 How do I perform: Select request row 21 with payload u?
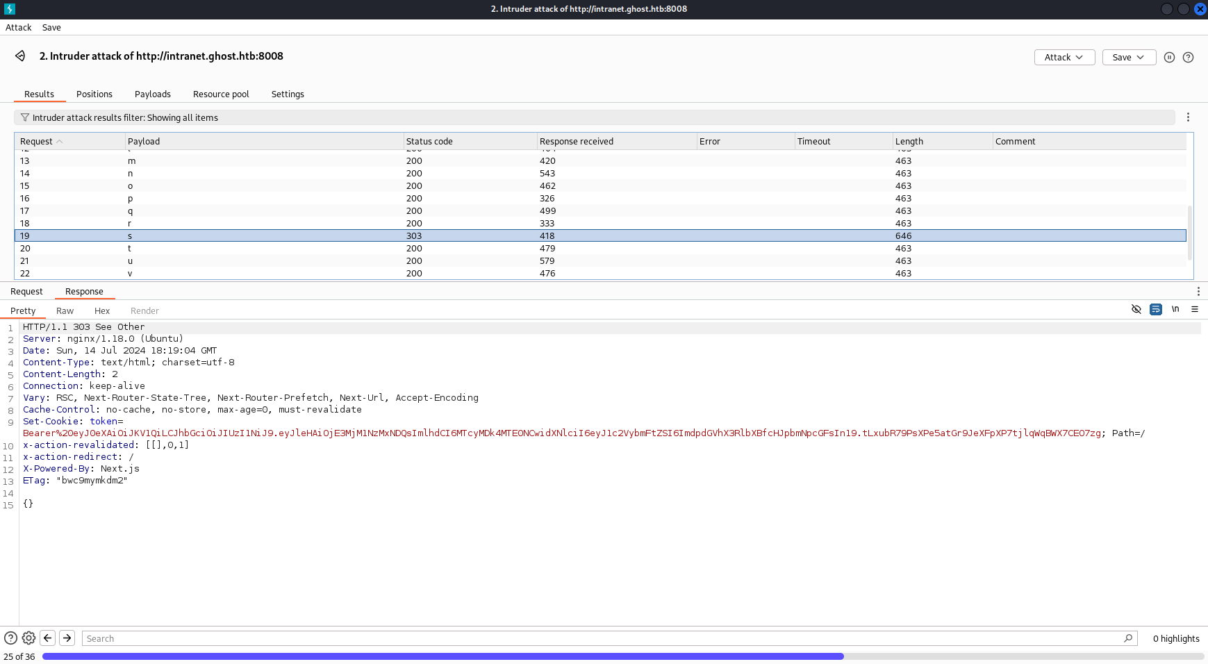(600, 261)
